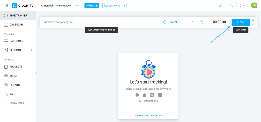Open CLIENTS in sidebar
Viewport: 261px width, 122px height.
(x=18, y=85)
